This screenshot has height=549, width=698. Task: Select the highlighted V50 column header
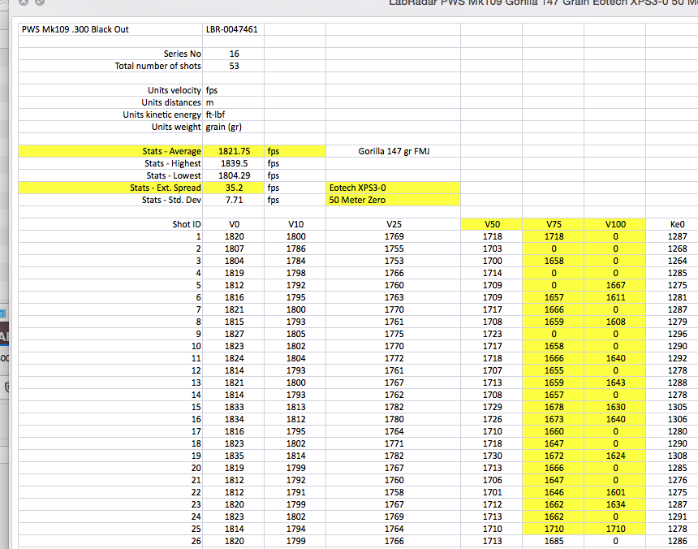(492, 224)
